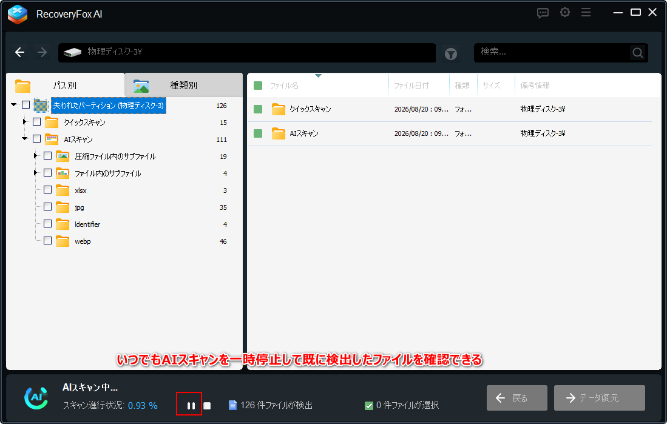The image size is (667, 424).
Task: Check the jpg checkbox
Action: click(47, 207)
